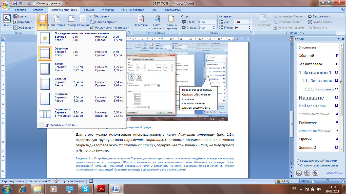Switch to Outline view icon
This screenshot has width=346, height=194.
292,181
